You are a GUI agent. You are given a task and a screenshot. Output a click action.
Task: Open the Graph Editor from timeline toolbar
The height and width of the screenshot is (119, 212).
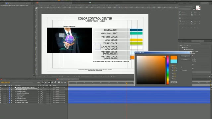[65, 82]
